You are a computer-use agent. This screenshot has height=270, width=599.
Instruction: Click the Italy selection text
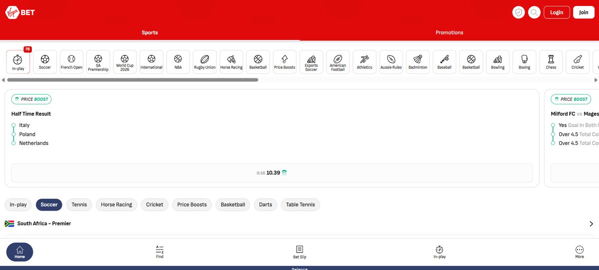(24, 125)
